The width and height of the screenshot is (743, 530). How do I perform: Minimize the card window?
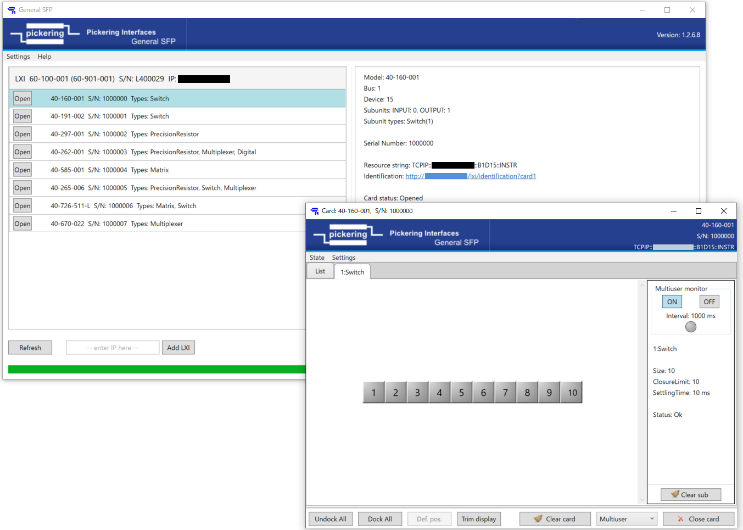click(x=673, y=211)
